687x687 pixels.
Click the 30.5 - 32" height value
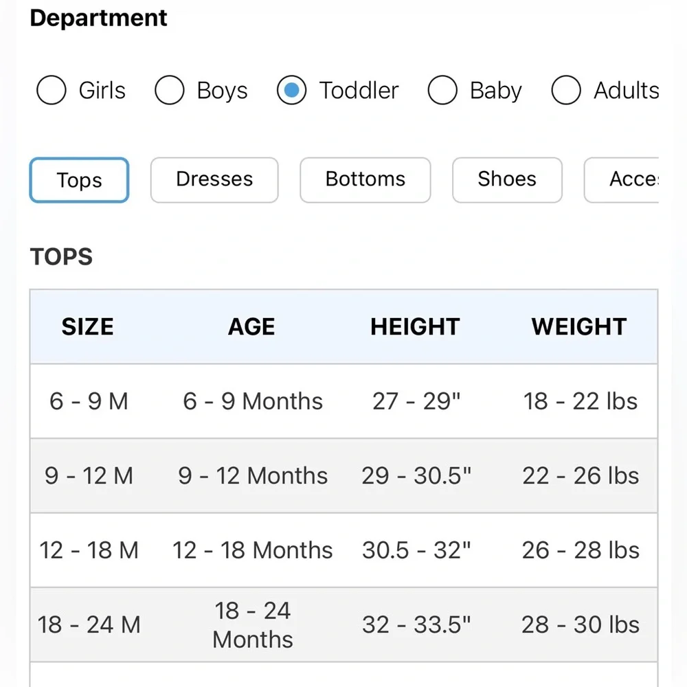click(416, 550)
